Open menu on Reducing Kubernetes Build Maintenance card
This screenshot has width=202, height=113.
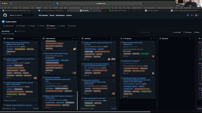coord(152,43)
